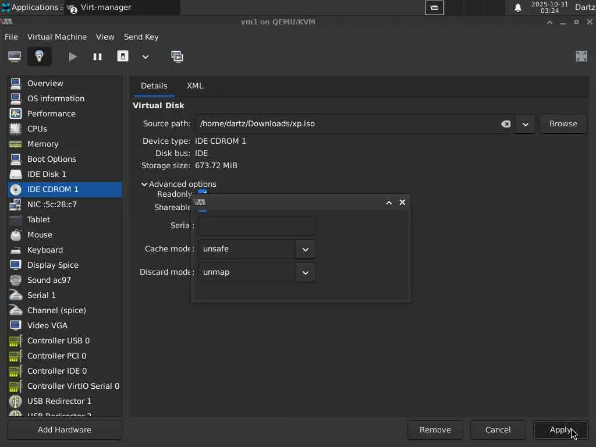
Task: Open the Virtual Machine menu
Action: pyautogui.click(x=56, y=37)
